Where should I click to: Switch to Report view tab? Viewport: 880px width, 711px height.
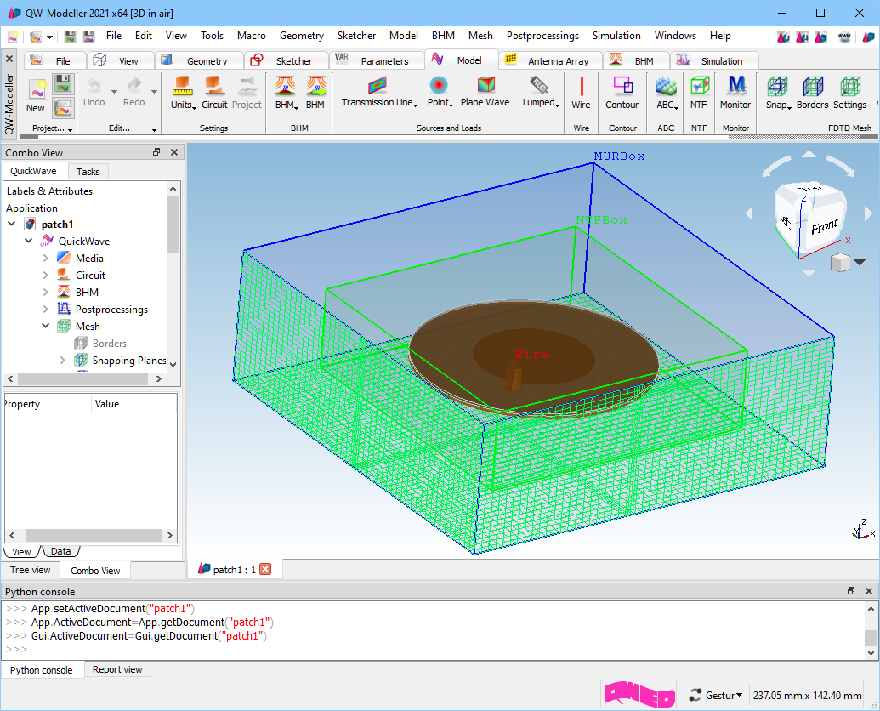click(117, 670)
